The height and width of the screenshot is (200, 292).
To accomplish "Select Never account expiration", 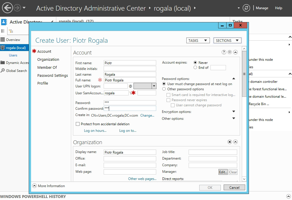I will pyautogui.click(x=195, y=63).
